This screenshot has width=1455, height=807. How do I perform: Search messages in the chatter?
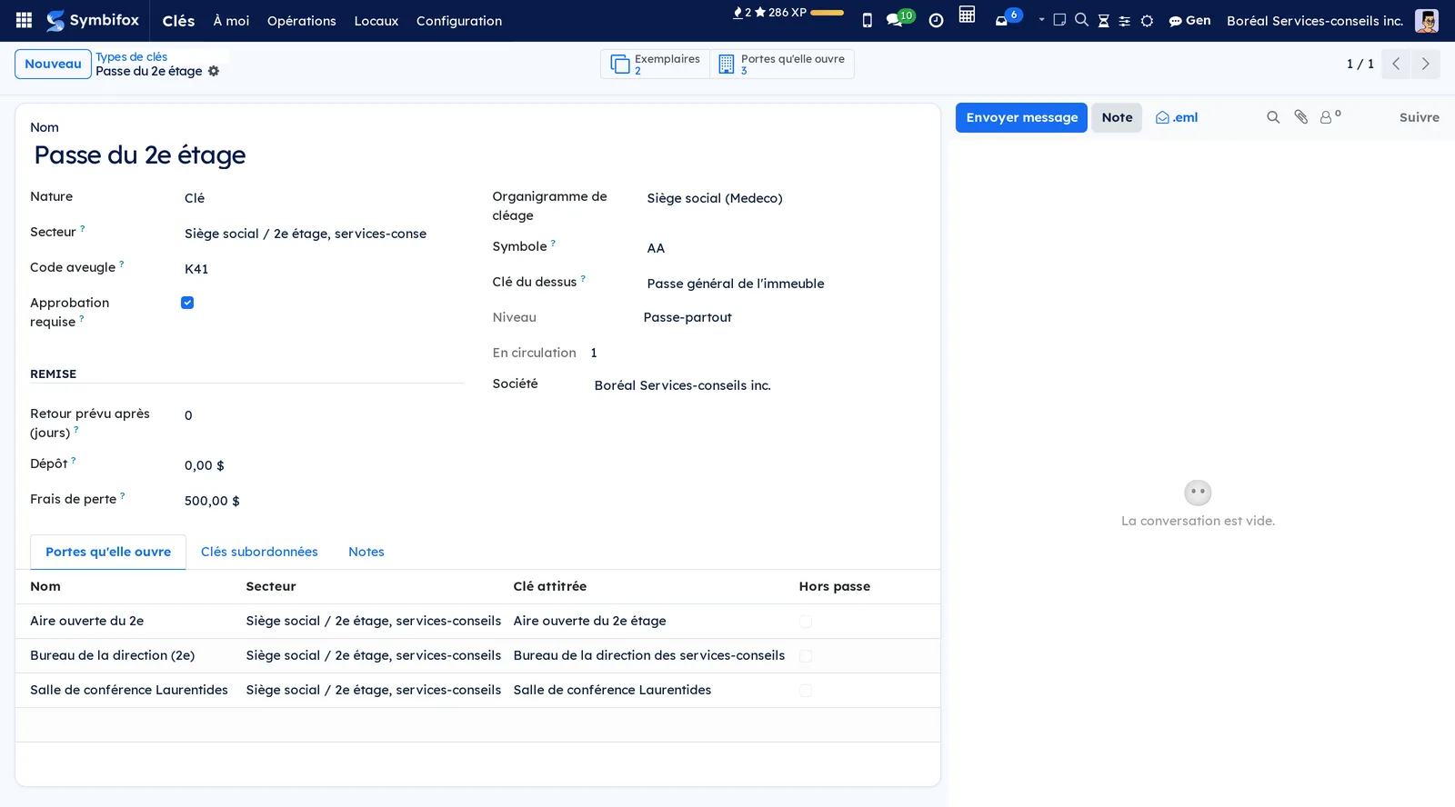coord(1273,117)
